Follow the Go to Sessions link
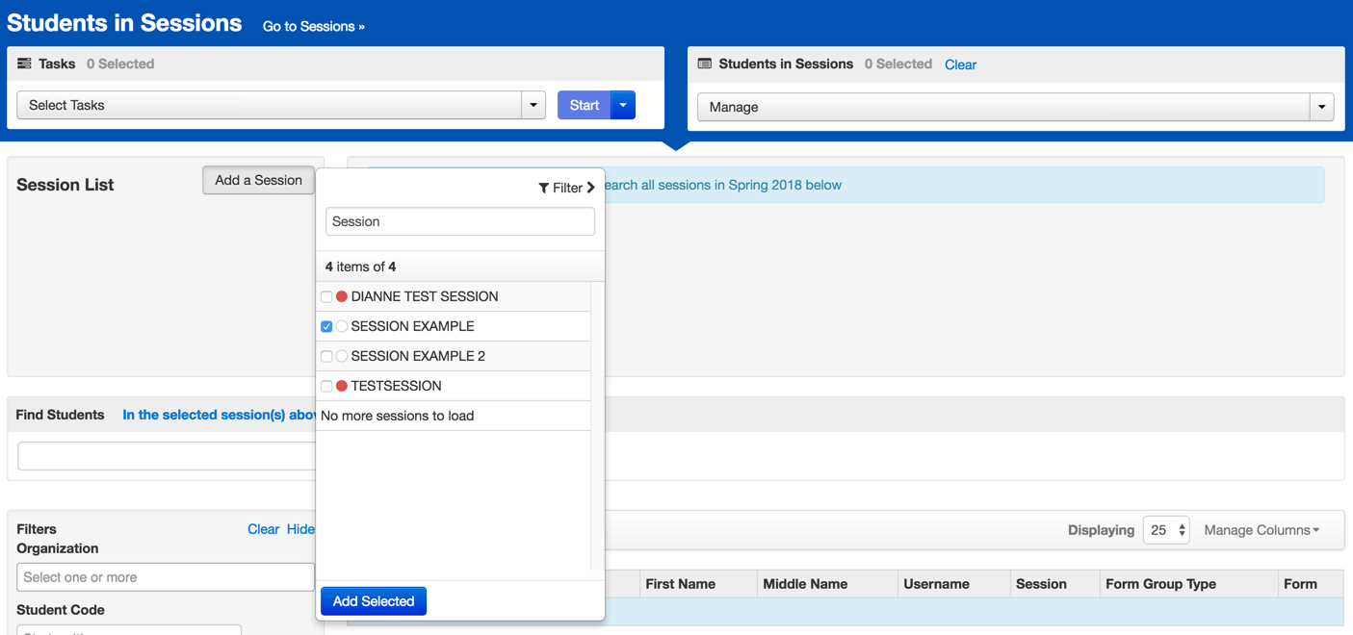 coord(314,26)
